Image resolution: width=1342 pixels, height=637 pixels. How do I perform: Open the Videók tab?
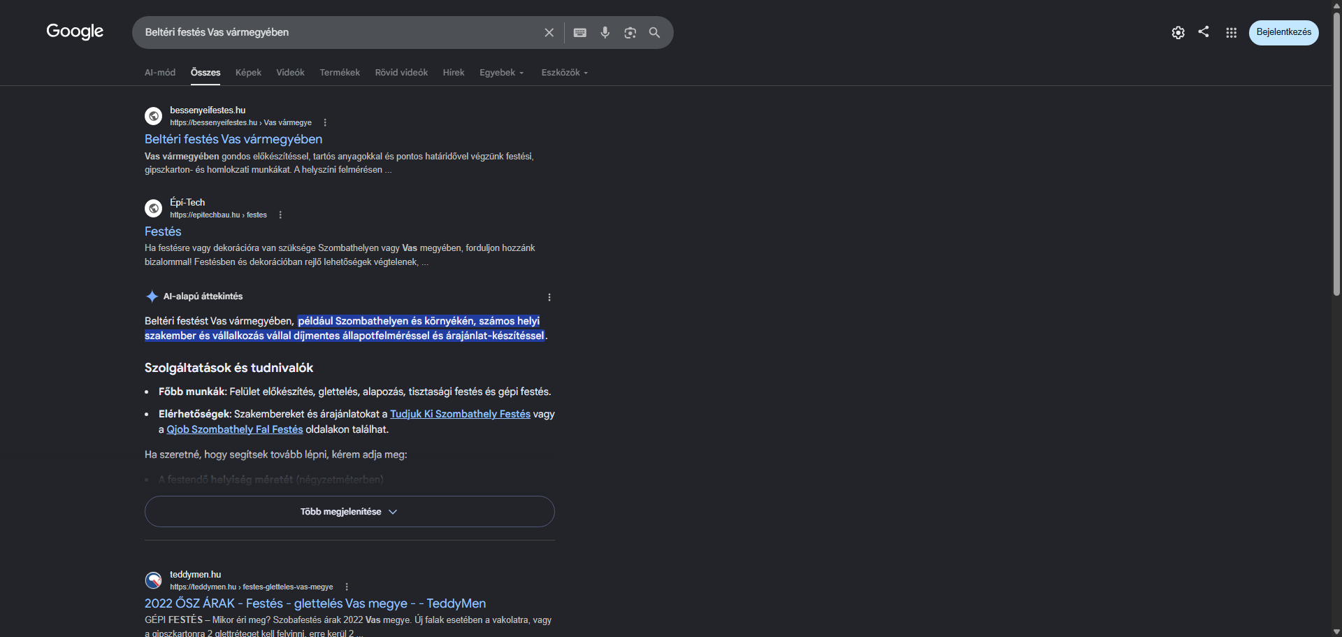pos(290,73)
